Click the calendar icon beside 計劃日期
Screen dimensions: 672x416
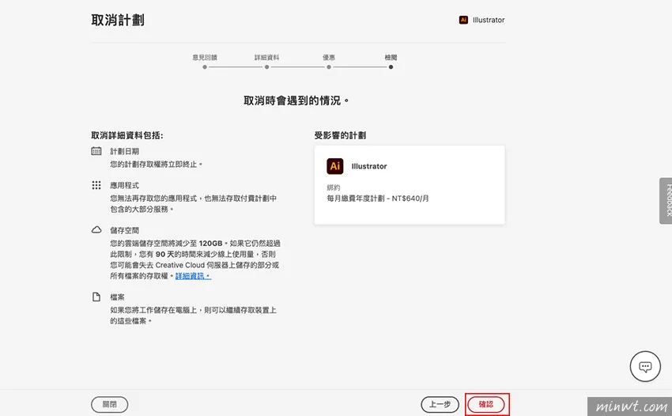pyautogui.click(x=96, y=151)
